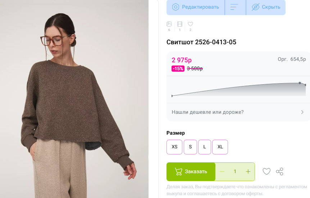Click the quantity input field

[235, 171]
